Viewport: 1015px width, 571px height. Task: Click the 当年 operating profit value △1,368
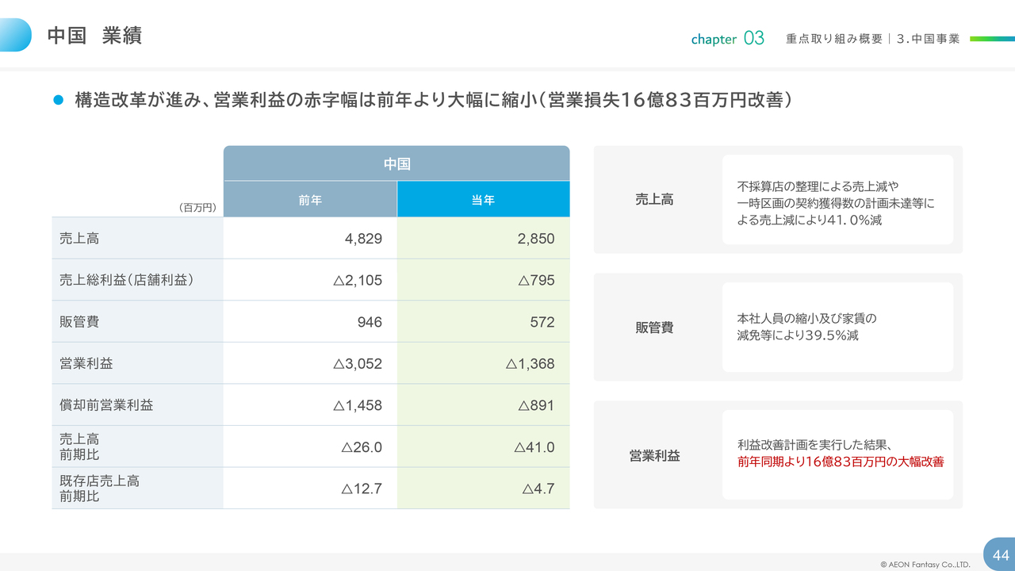(x=530, y=364)
